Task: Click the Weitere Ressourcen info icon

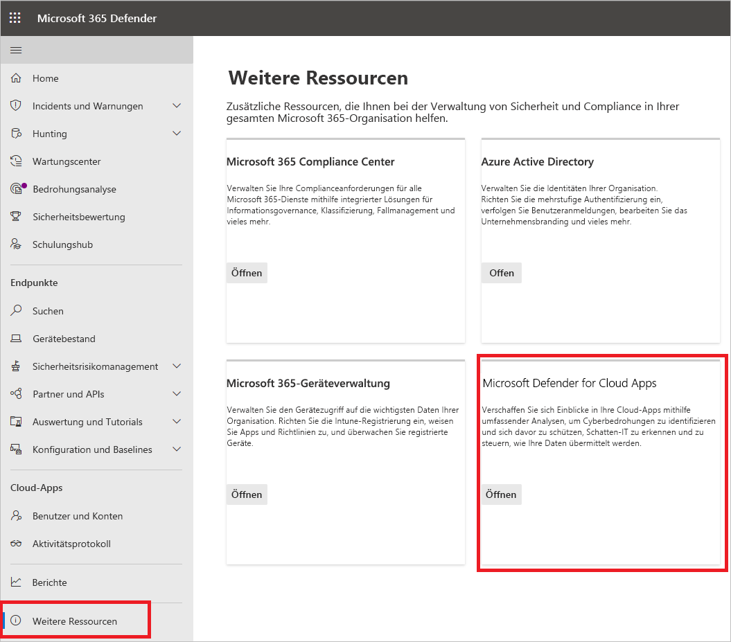Action: pos(16,621)
